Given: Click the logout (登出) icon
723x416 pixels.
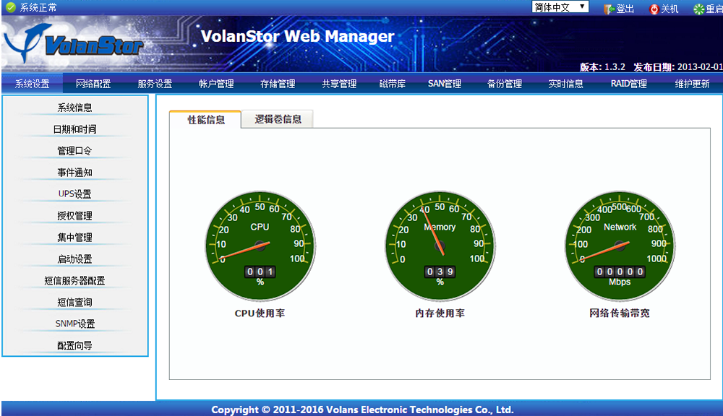Looking at the screenshot, I should pos(609,9).
